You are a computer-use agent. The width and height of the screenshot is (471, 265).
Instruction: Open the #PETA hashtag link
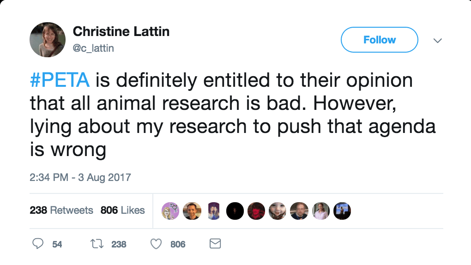[60, 80]
